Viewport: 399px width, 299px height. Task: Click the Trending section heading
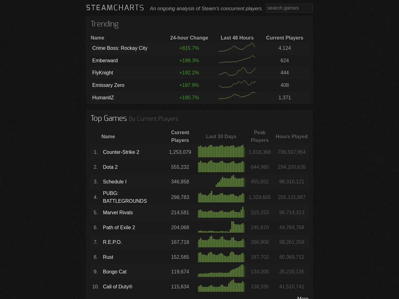coord(104,24)
